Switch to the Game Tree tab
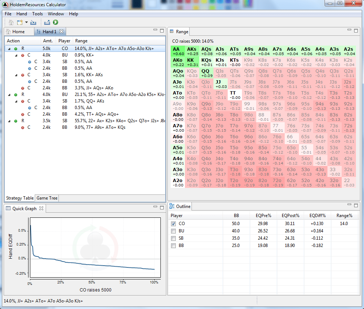 pos(47,198)
